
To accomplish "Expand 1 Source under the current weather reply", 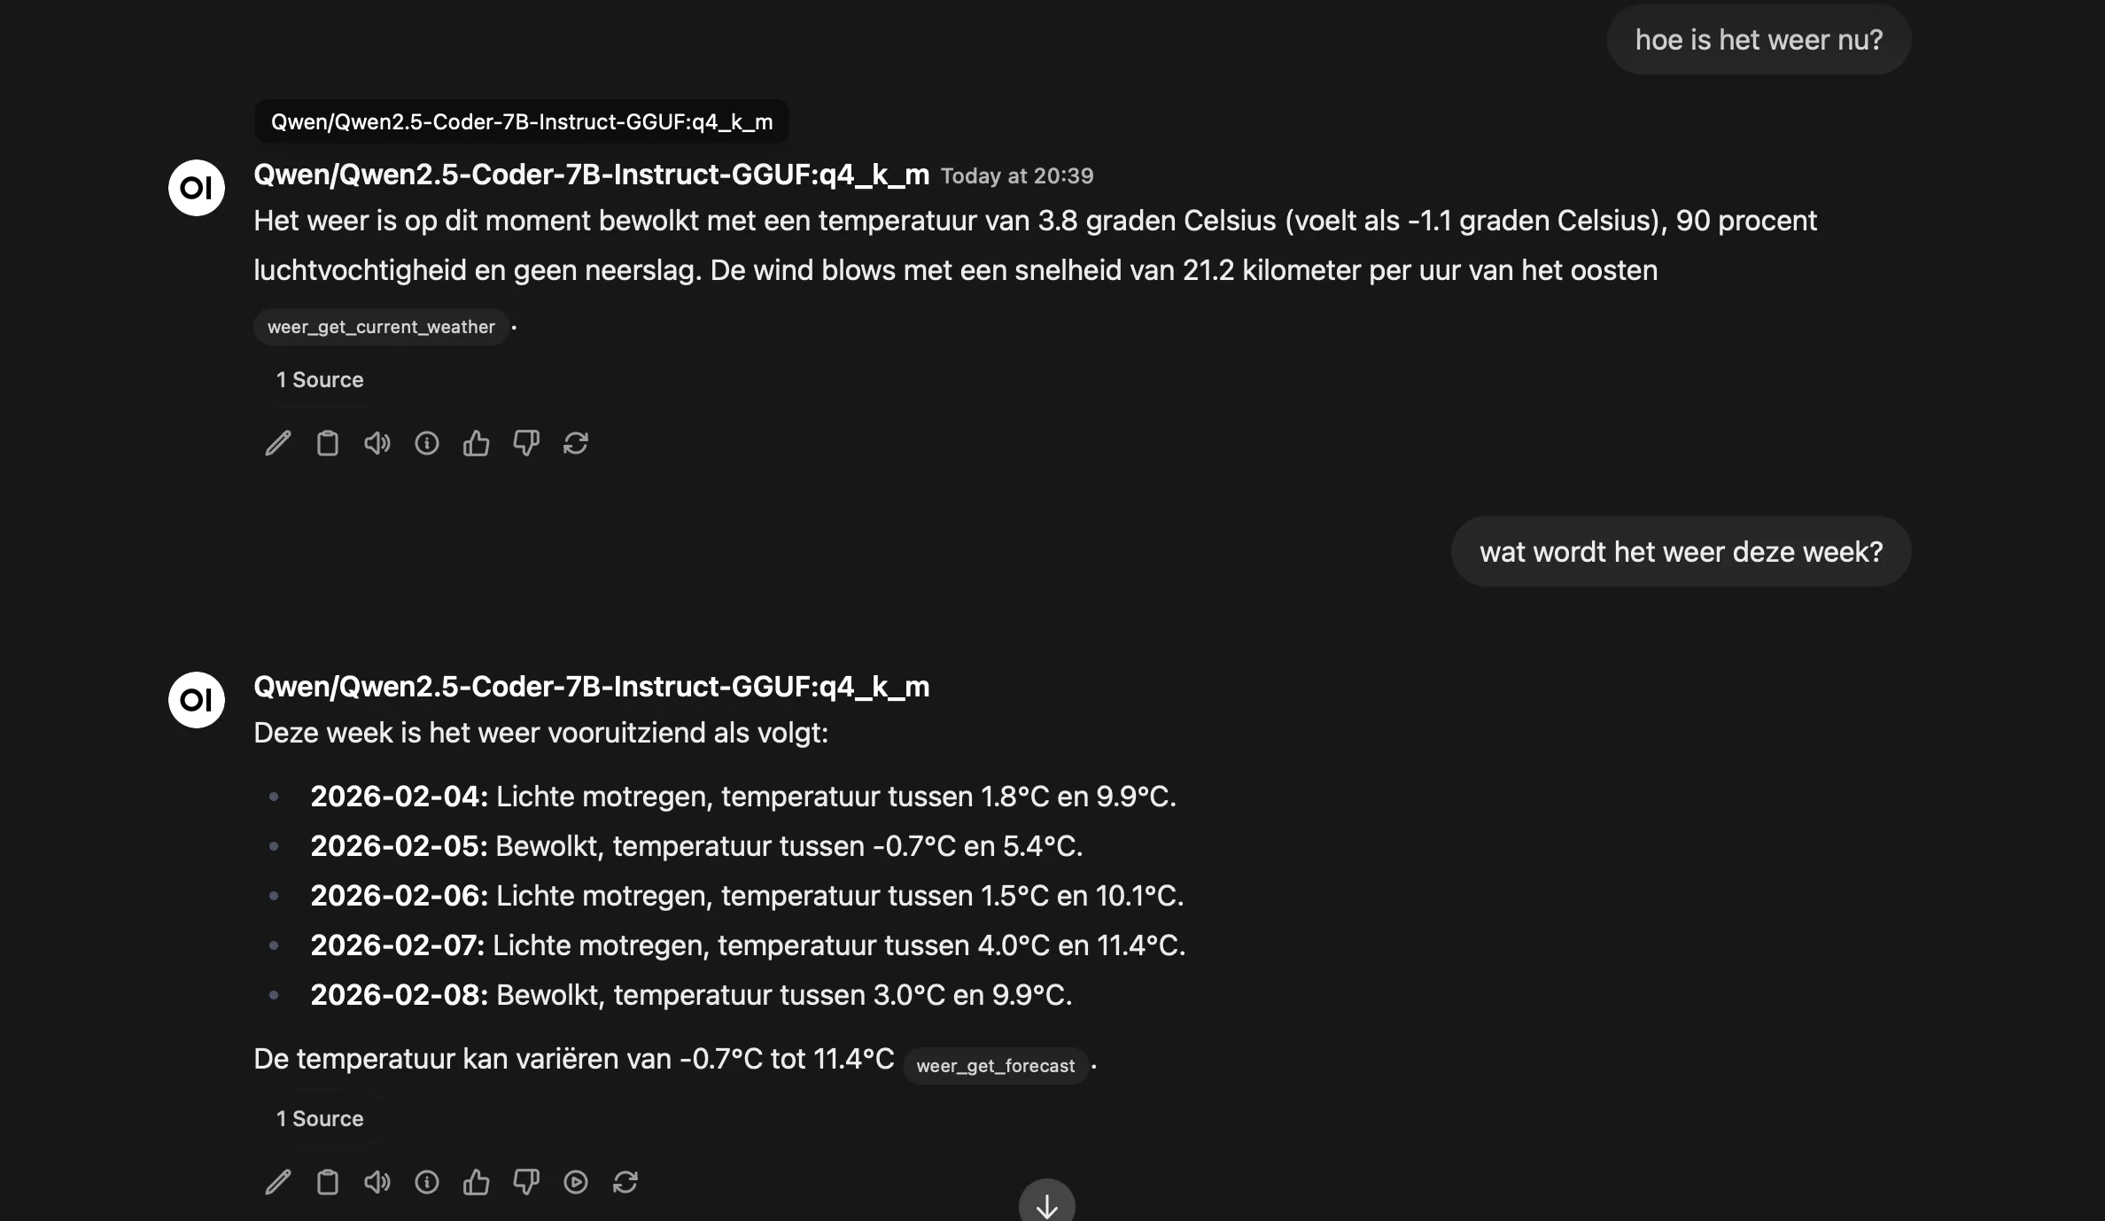I will coord(319,380).
